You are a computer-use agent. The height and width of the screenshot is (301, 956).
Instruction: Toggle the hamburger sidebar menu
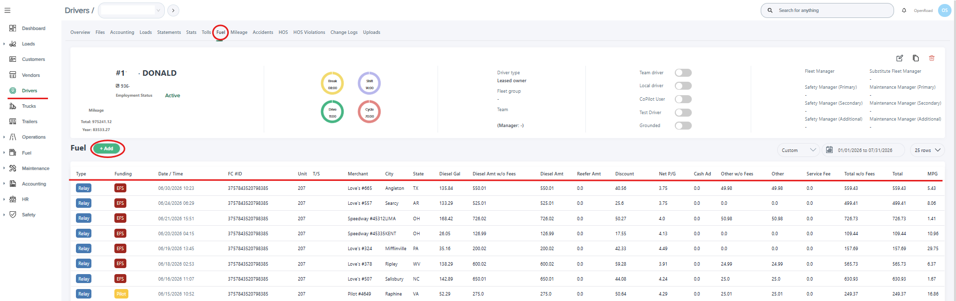7,10
